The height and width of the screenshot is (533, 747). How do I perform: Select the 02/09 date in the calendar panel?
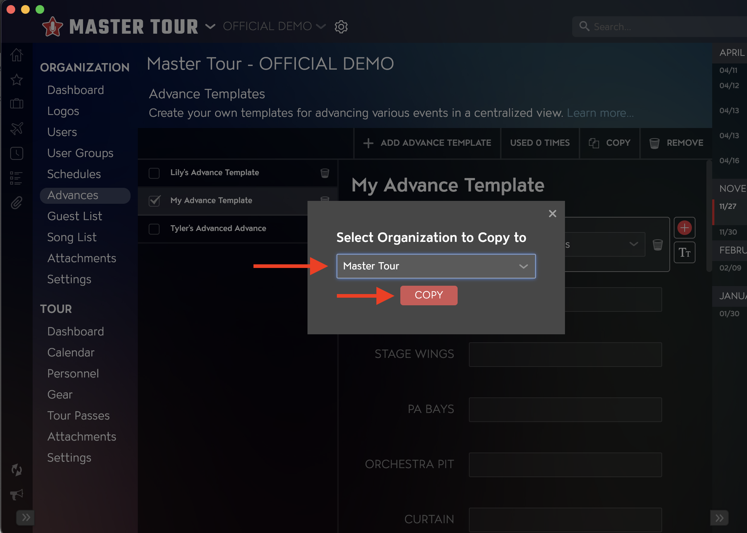pyautogui.click(x=730, y=268)
